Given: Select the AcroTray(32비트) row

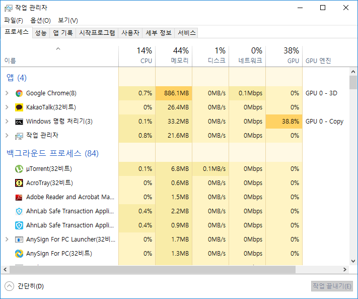Looking at the screenshot, I should click(175, 183).
